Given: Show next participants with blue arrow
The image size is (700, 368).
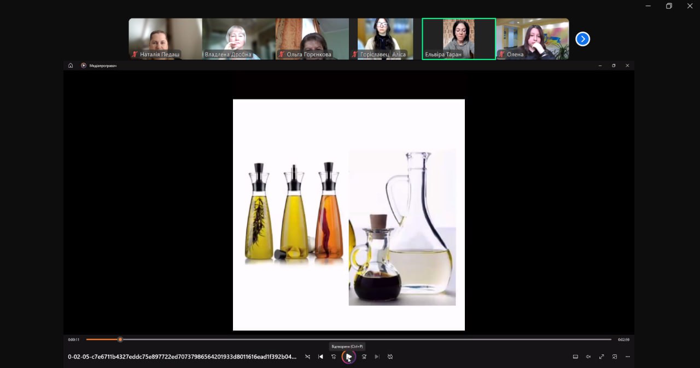Looking at the screenshot, I should [583, 39].
